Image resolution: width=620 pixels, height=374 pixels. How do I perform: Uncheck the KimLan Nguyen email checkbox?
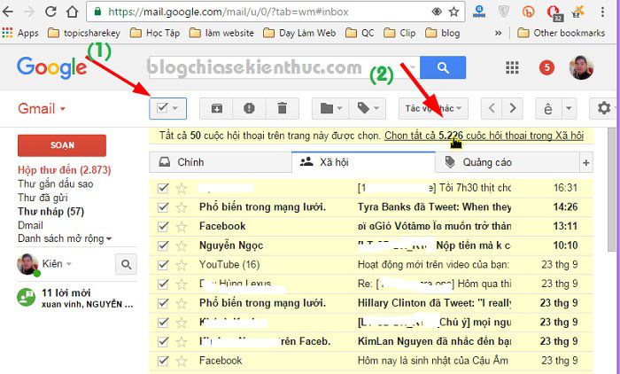(x=163, y=341)
